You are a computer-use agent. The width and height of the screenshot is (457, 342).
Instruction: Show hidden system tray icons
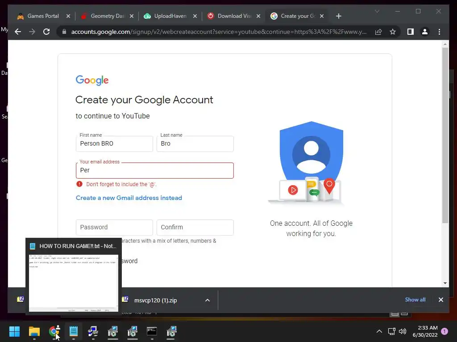coord(379,331)
